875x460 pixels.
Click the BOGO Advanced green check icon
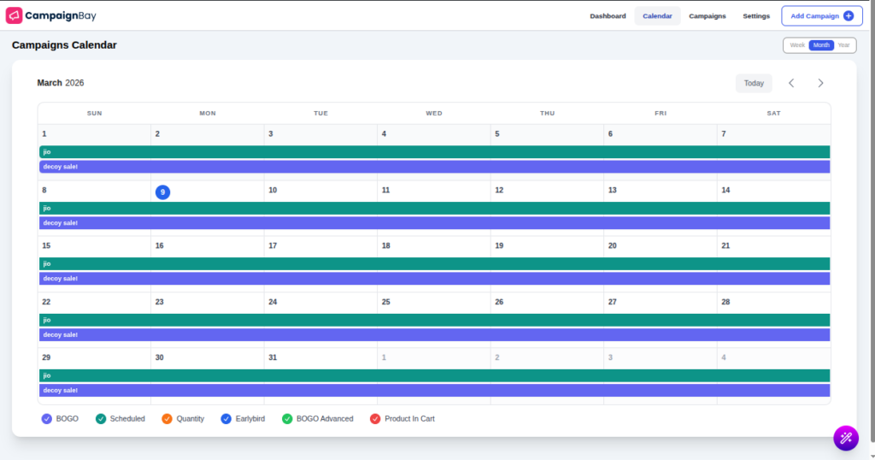pos(287,418)
